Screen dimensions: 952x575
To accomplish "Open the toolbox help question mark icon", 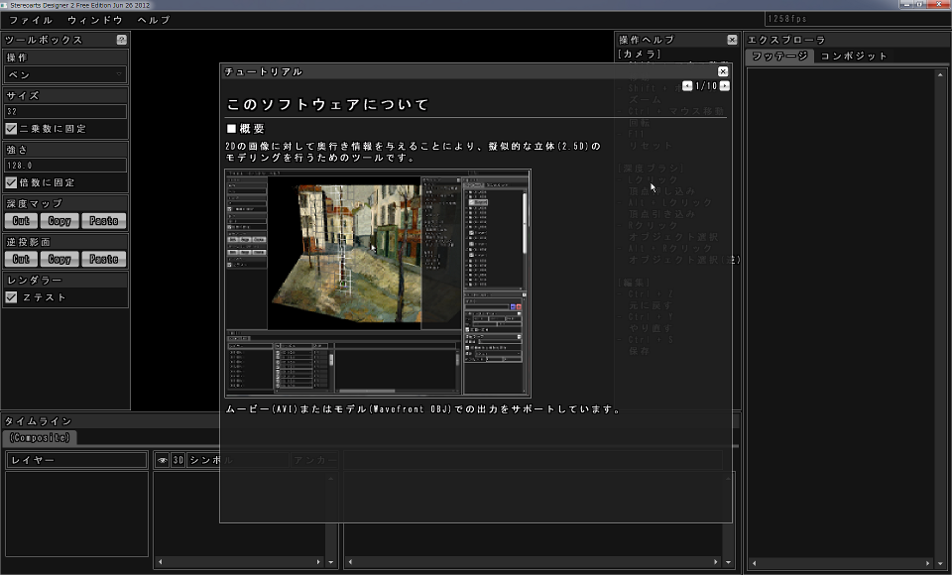I will [121, 40].
